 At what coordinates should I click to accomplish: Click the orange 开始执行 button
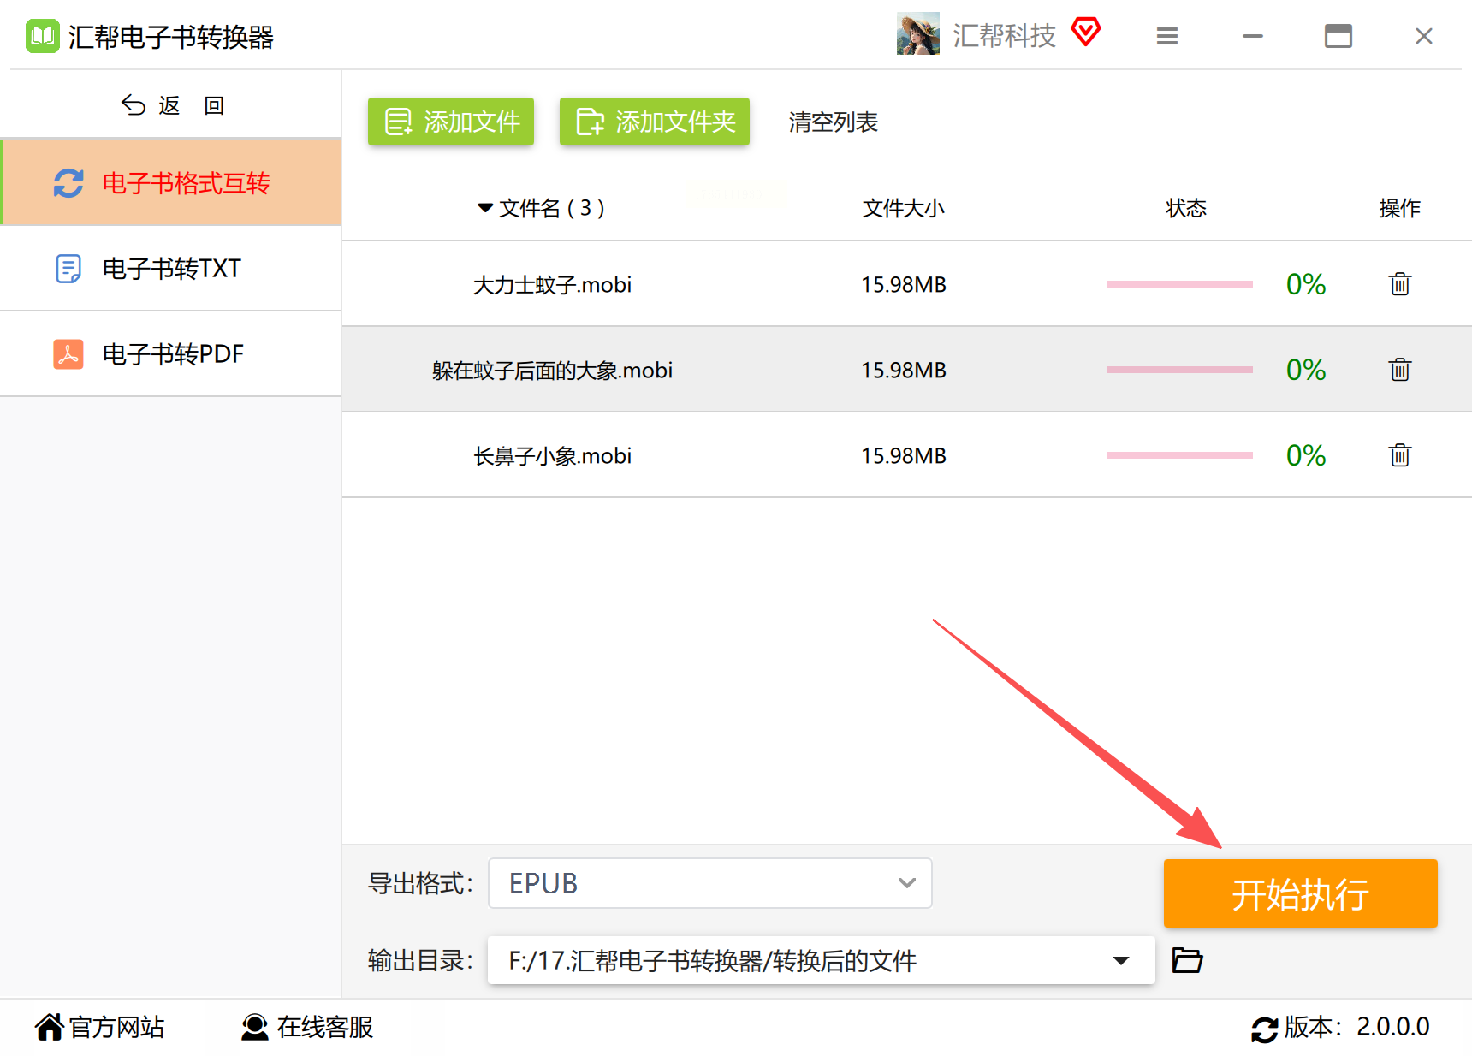(1301, 893)
